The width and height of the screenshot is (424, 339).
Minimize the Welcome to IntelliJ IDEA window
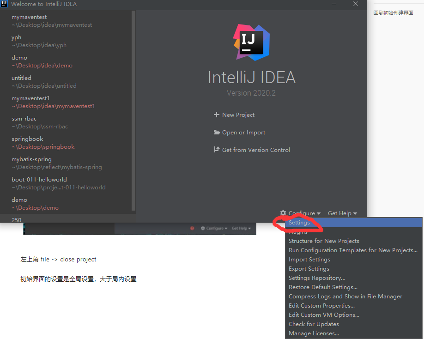pos(334,4)
